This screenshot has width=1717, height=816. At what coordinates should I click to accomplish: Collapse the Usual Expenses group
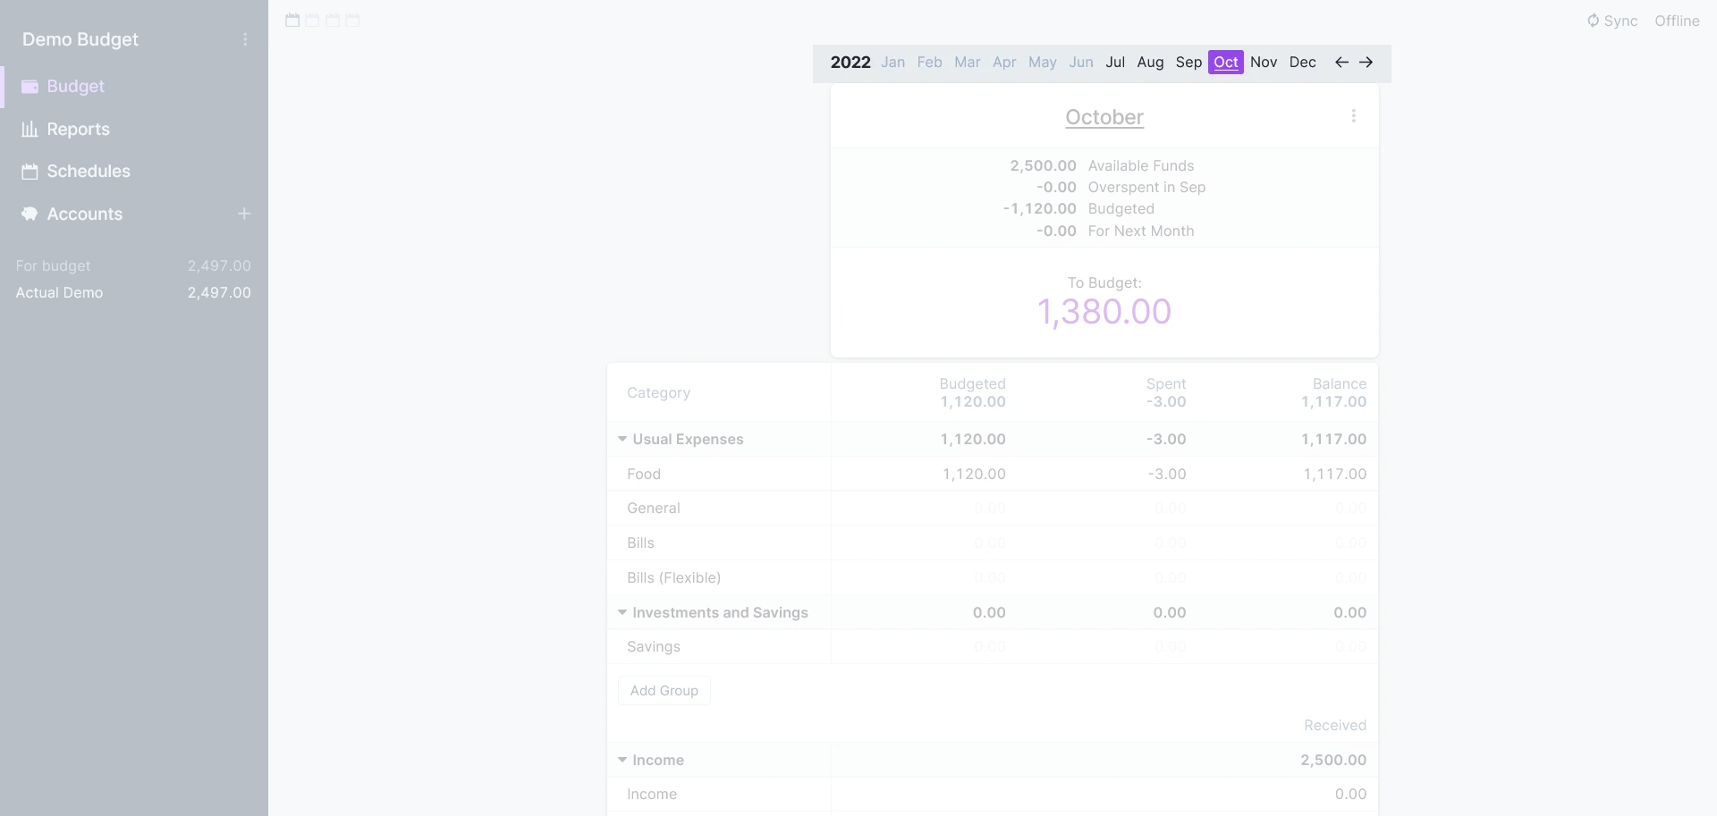pyautogui.click(x=622, y=439)
